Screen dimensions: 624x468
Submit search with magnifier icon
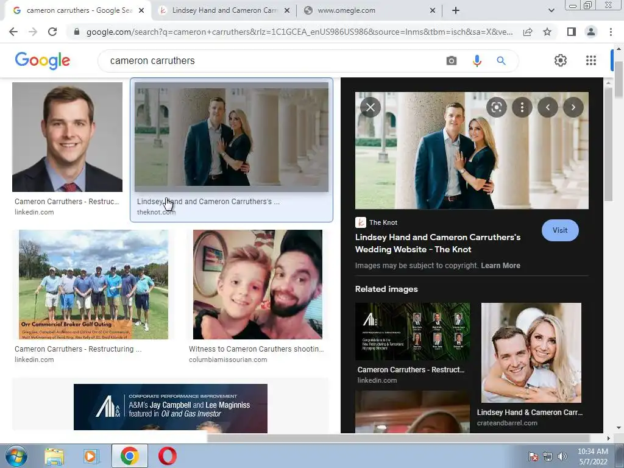point(501,61)
